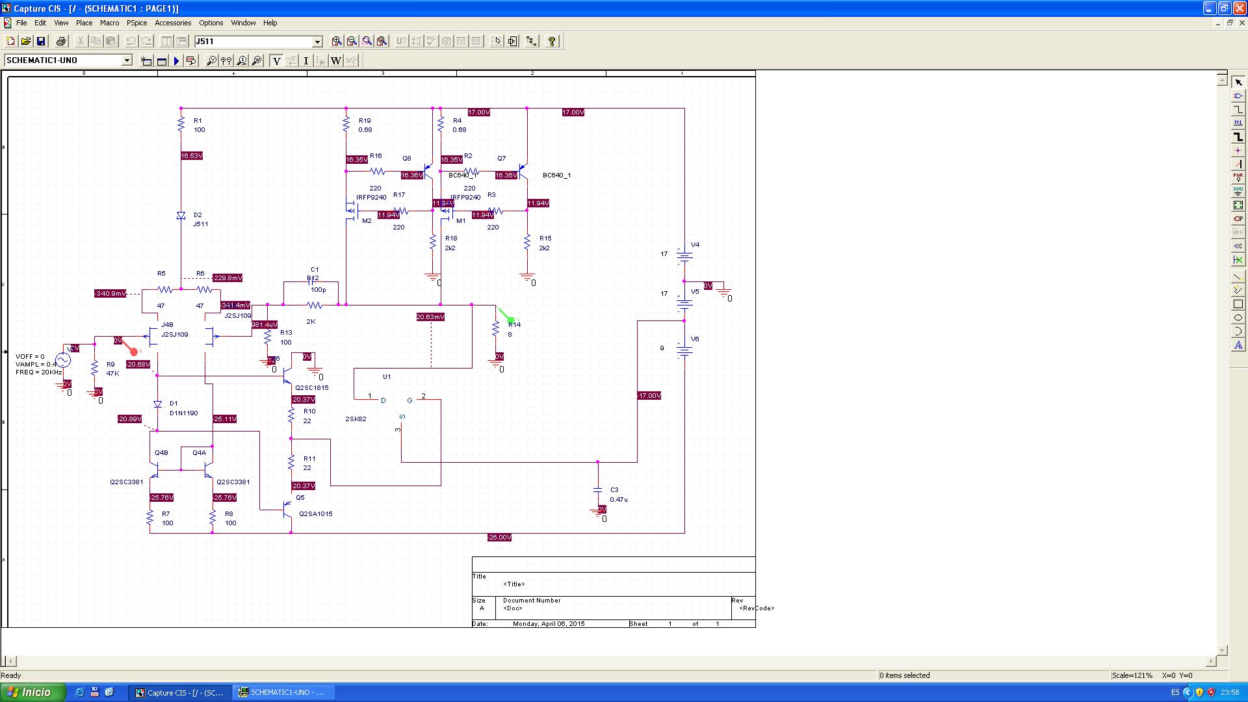This screenshot has height=702, width=1248.
Task: Open the PSpice menu
Action: pyautogui.click(x=136, y=23)
